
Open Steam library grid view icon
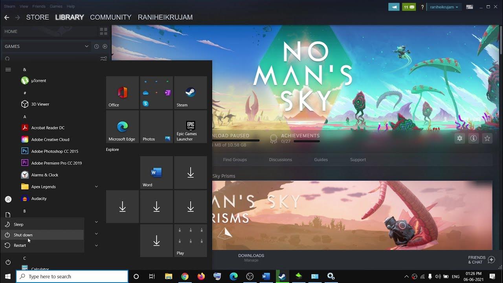coord(104,31)
